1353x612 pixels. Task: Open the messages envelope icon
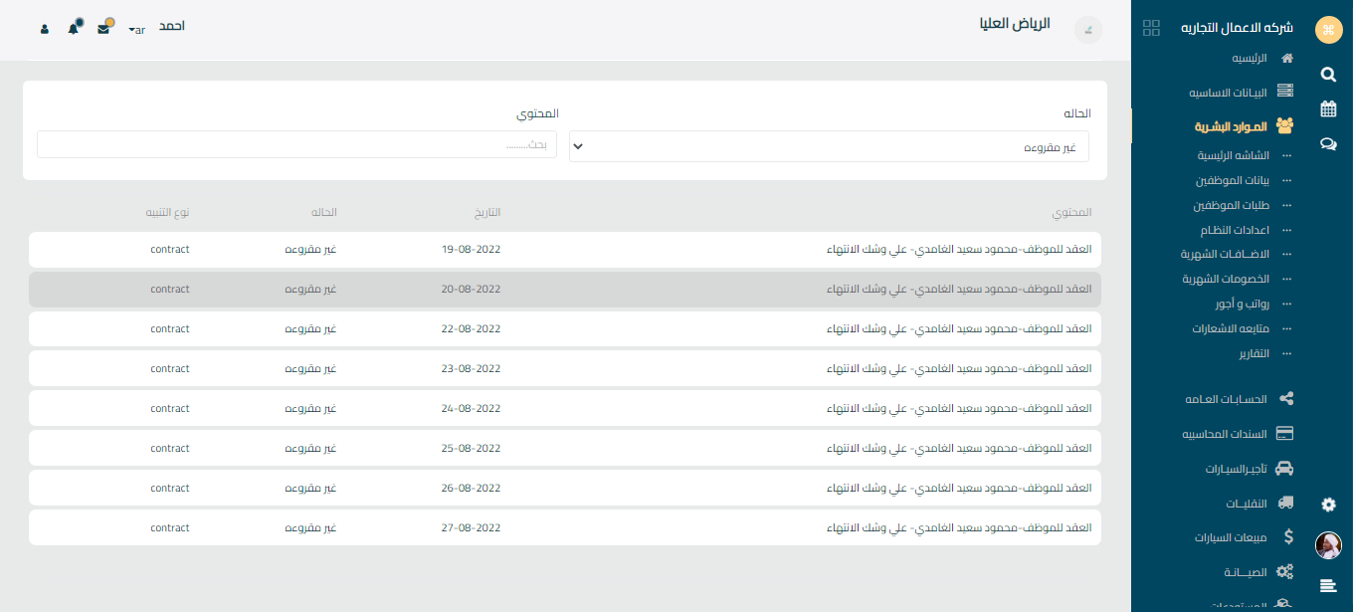click(103, 29)
